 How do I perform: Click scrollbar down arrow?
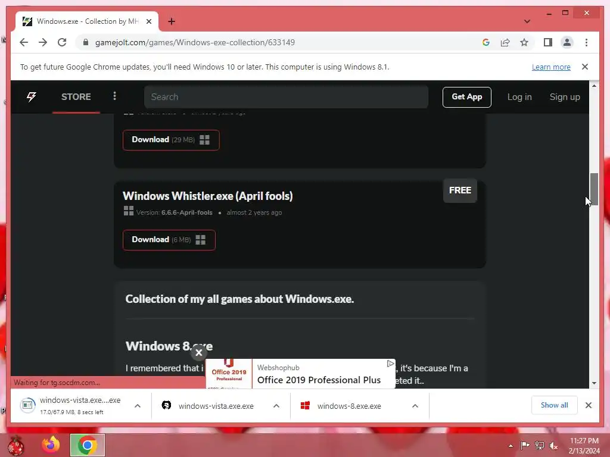coord(594,383)
